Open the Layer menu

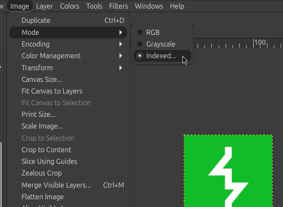tap(44, 6)
